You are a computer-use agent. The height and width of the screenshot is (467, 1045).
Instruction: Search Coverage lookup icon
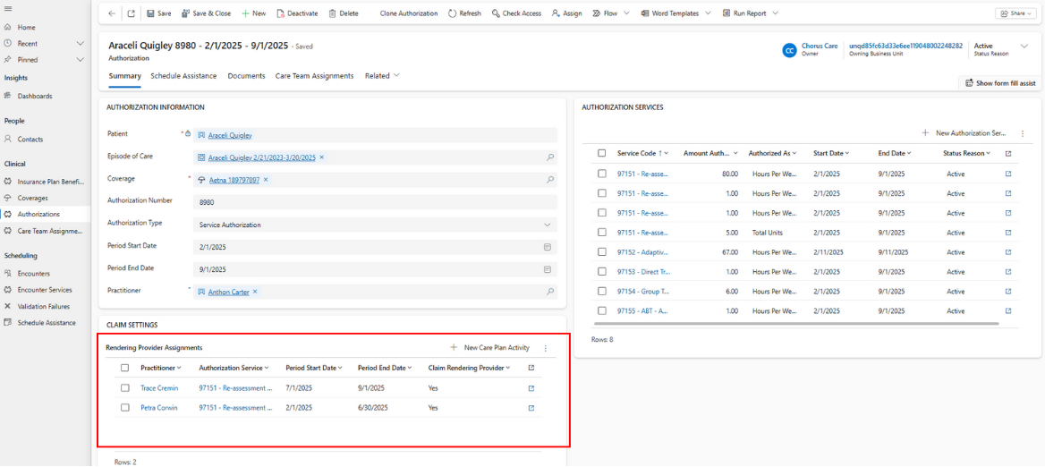point(550,180)
